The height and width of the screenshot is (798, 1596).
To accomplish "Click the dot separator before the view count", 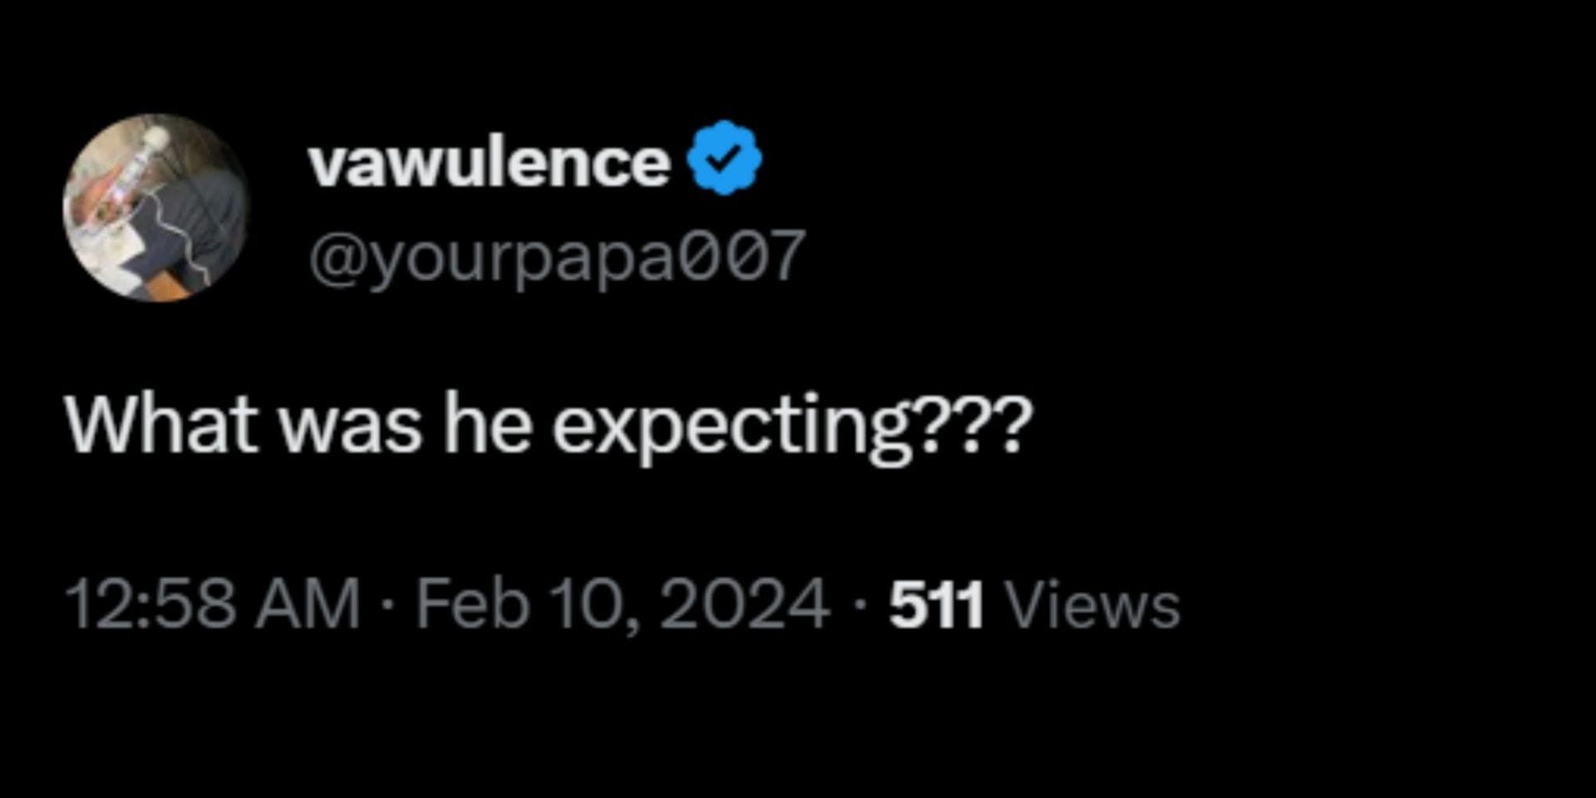I will click(859, 605).
